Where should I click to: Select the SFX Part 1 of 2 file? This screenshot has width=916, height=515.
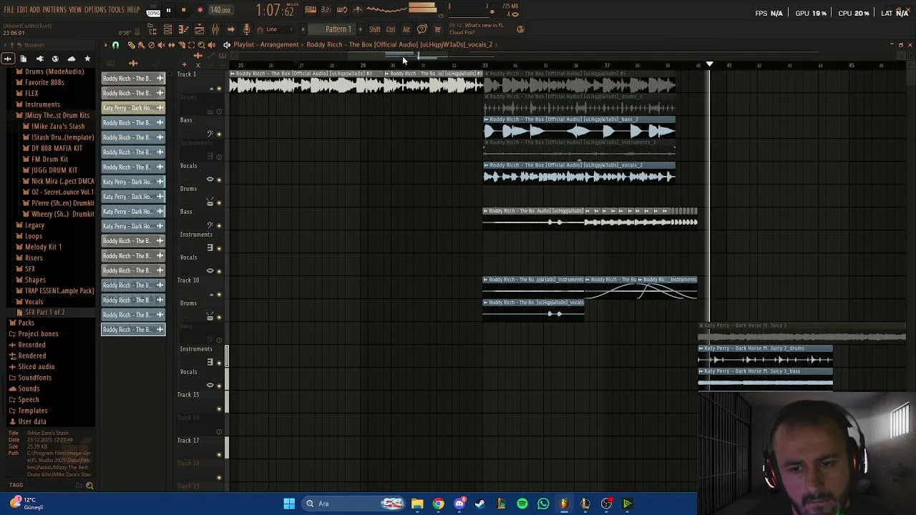click(44, 313)
